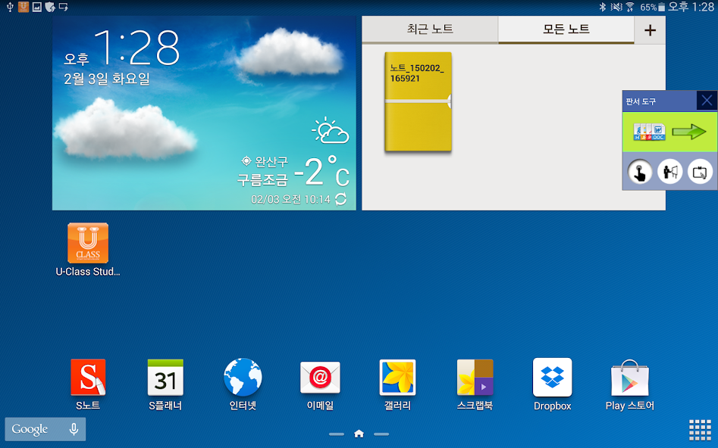Viewport: 718px width, 448px height.
Task: Open Dropbox app
Action: [x=552, y=378]
